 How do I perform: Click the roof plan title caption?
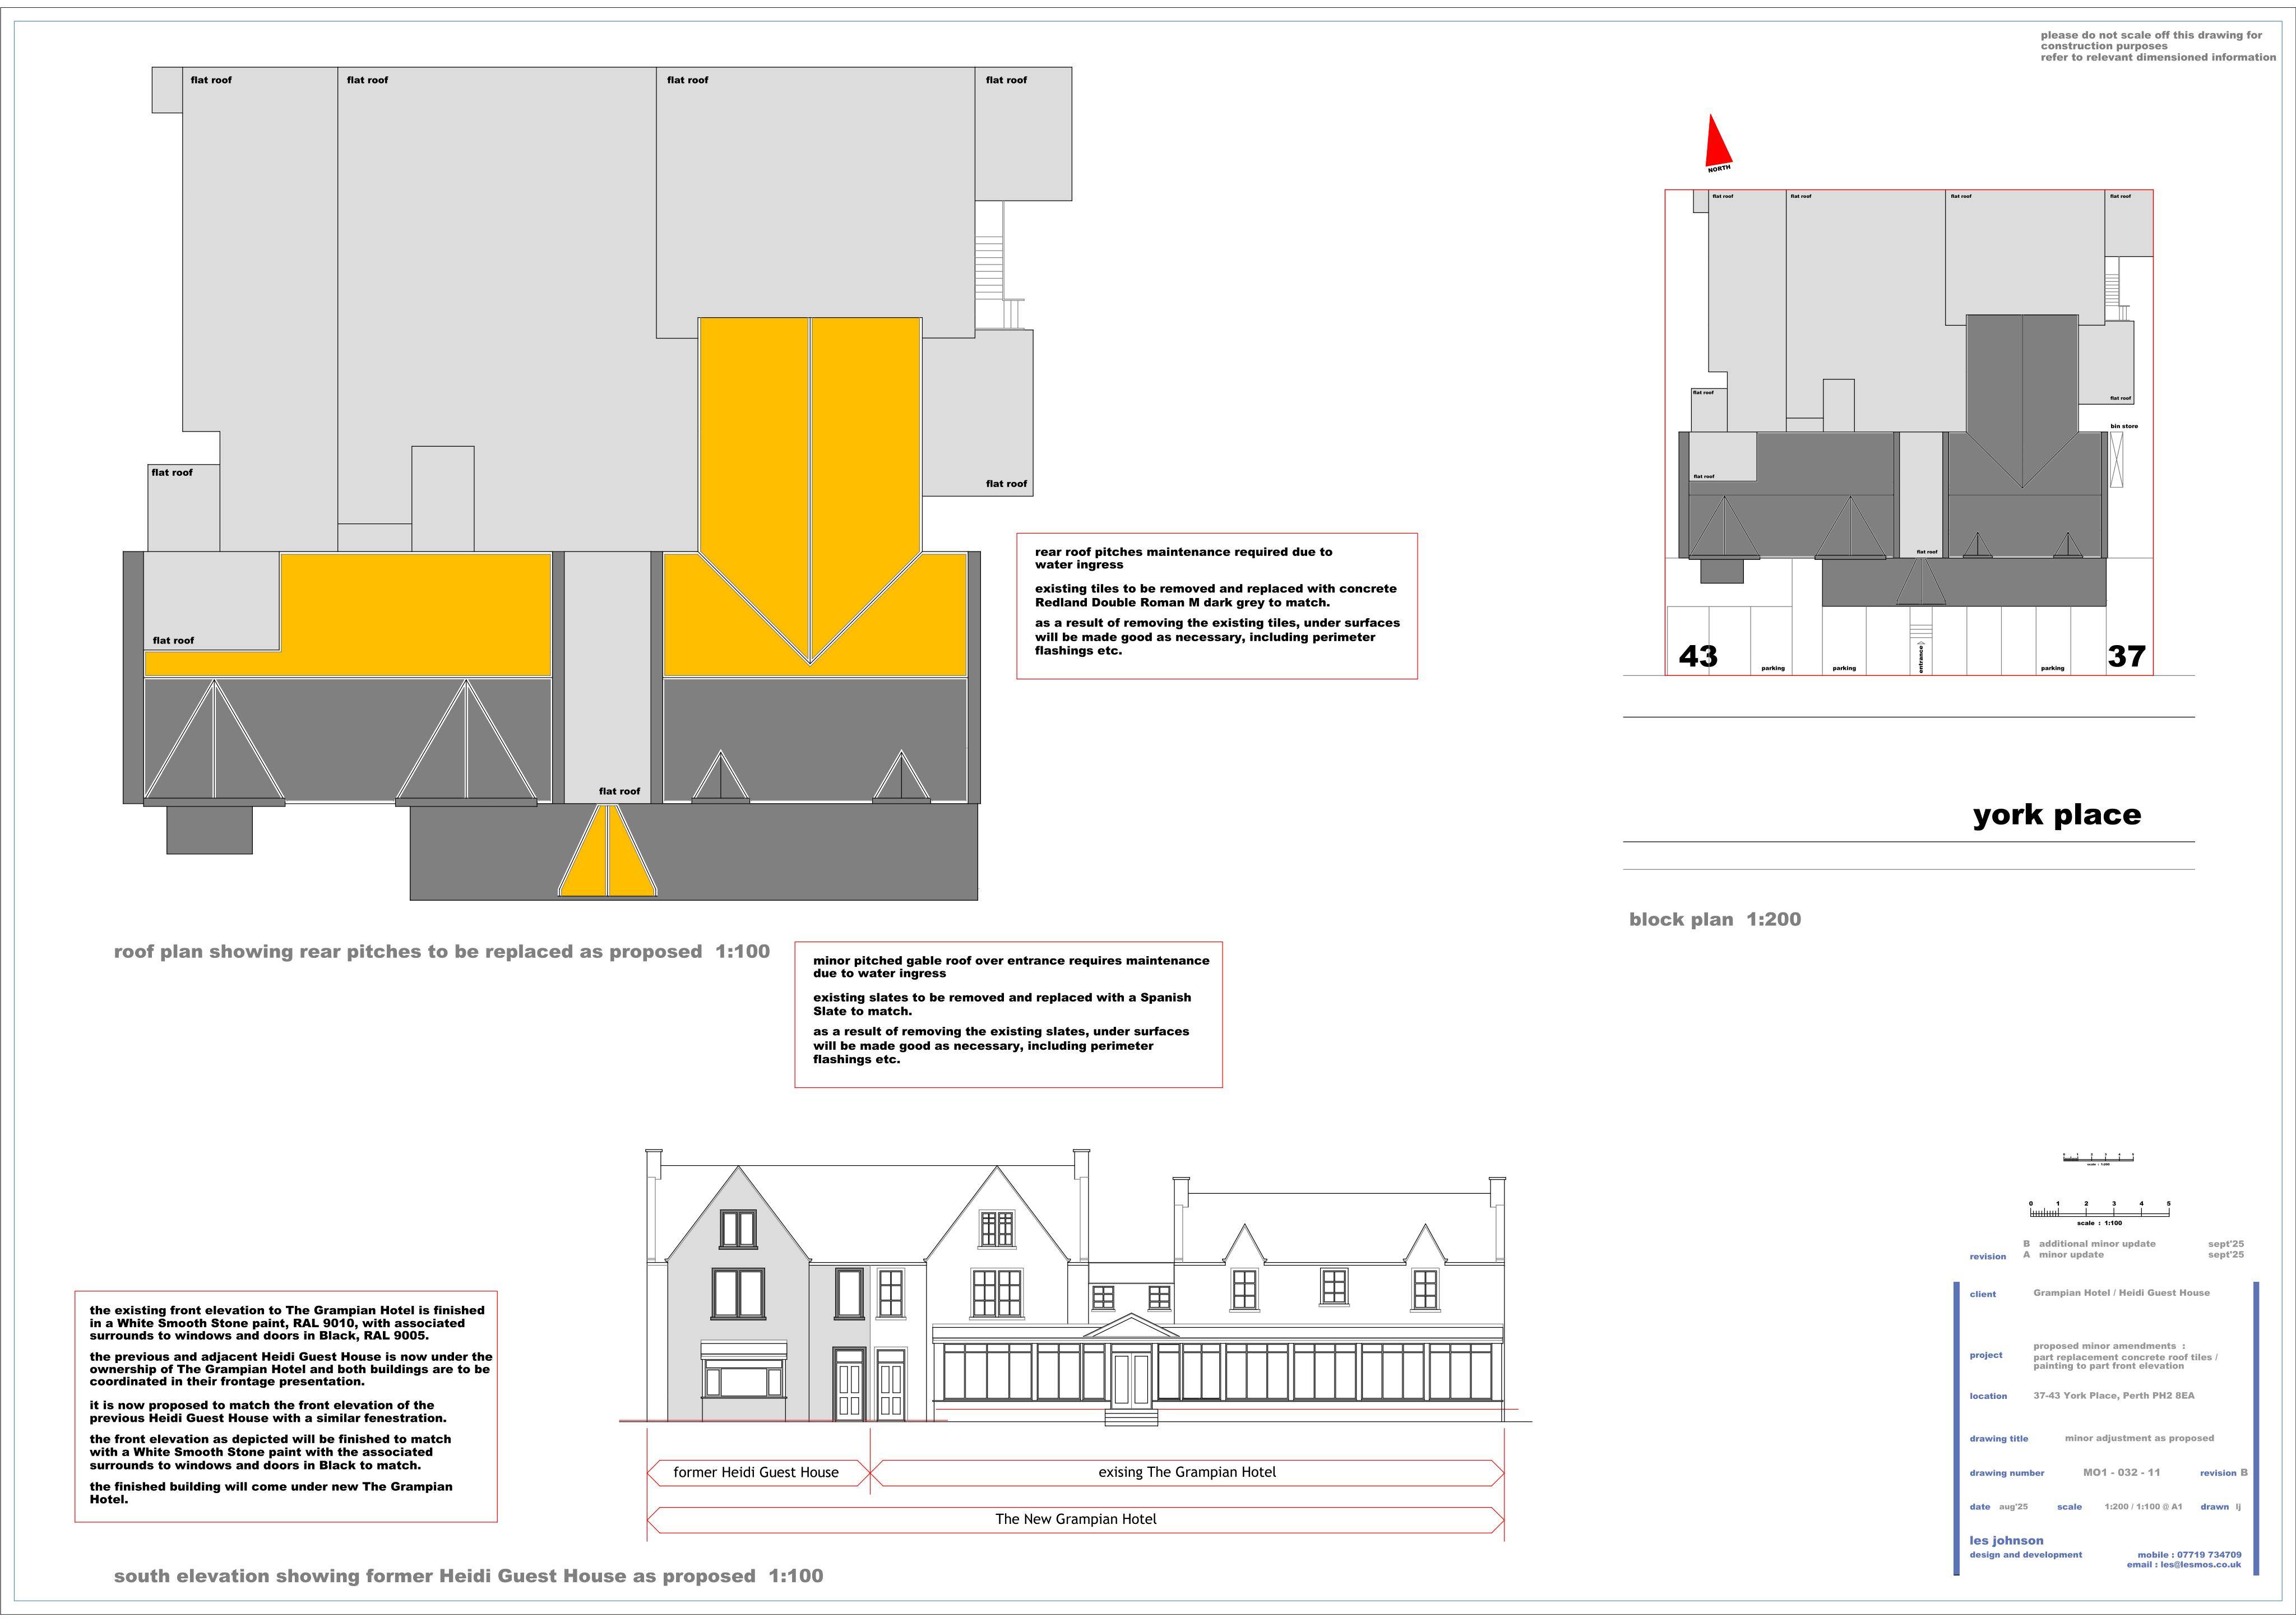[442, 952]
